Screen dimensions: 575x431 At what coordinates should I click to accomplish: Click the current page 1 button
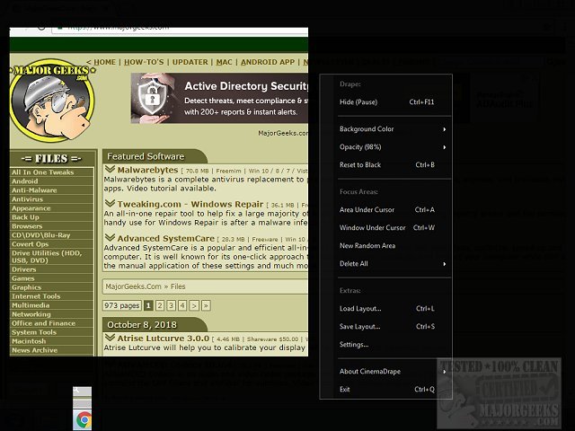click(x=148, y=305)
